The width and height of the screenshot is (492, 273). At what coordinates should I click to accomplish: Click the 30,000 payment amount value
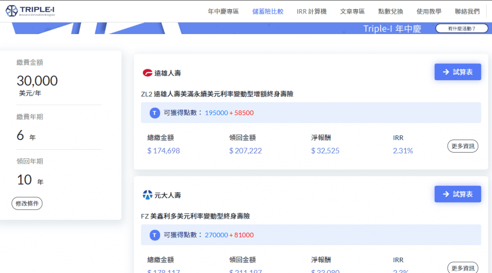coord(37,81)
